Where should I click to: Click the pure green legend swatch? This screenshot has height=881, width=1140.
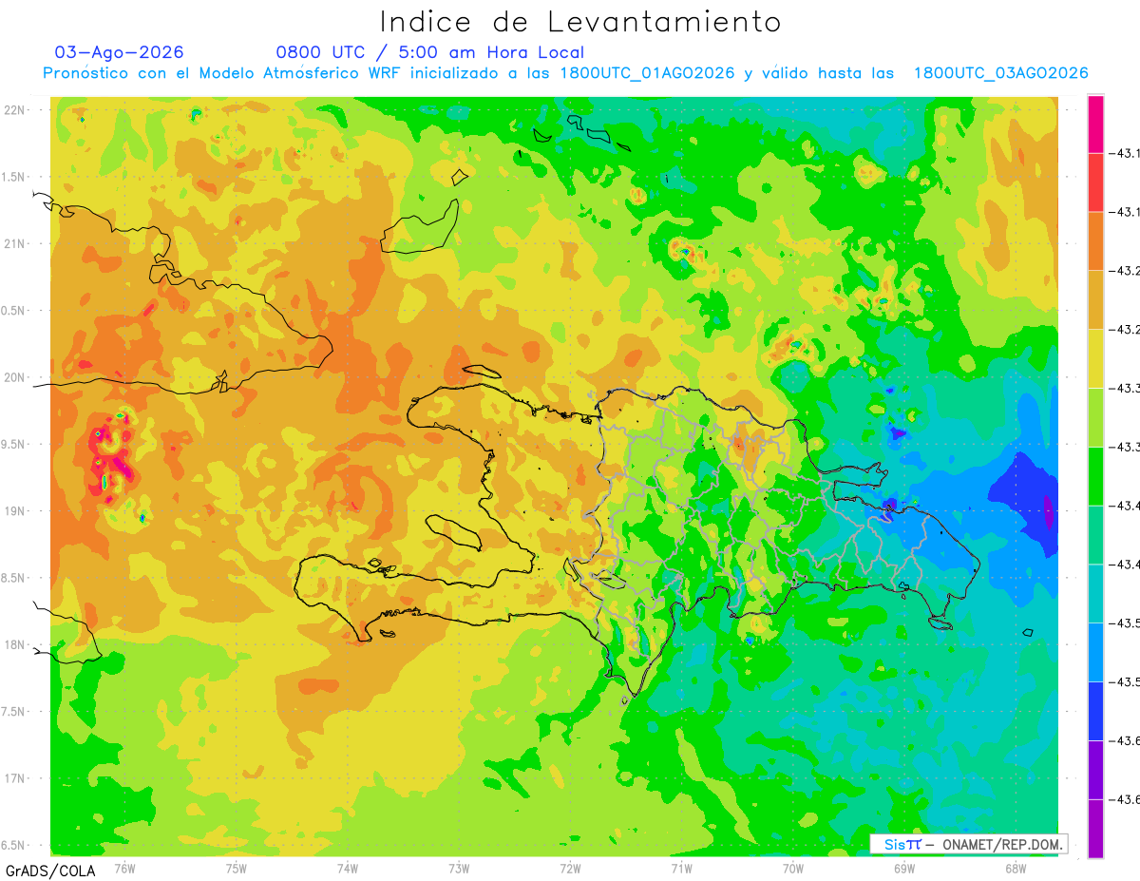(1095, 476)
